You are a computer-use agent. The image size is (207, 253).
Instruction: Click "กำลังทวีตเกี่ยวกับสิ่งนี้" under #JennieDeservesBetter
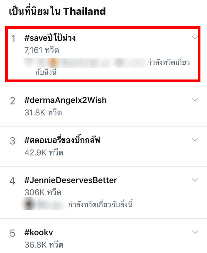pyautogui.click(x=100, y=205)
